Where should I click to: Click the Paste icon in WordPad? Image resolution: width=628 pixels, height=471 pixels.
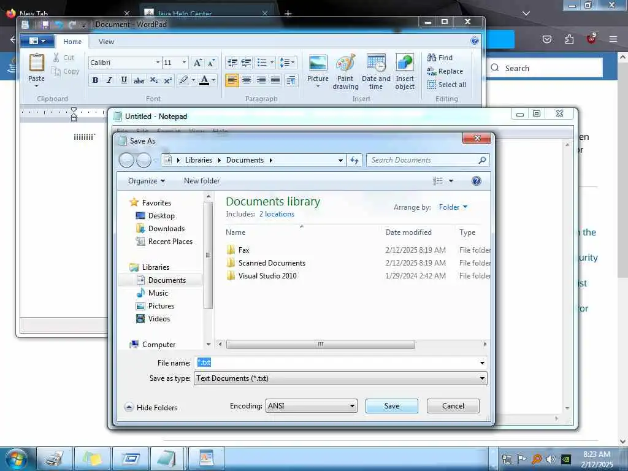[36, 63]
